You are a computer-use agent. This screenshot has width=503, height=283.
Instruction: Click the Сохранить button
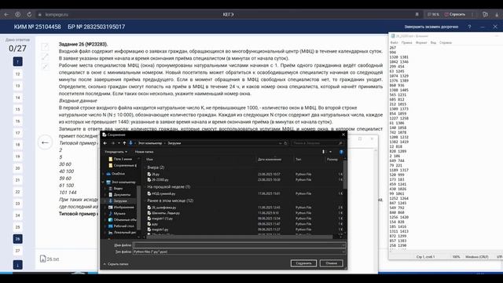click(x=303, y=263)
